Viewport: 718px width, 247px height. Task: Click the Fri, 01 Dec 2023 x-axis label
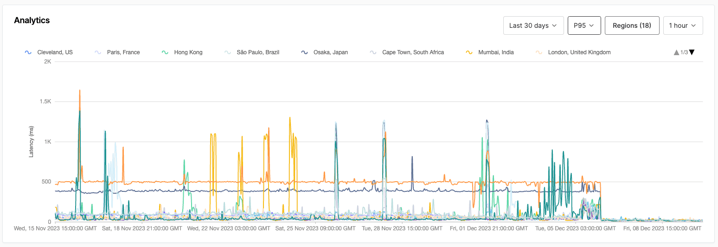pyautogui.click(x=489, y=228)
